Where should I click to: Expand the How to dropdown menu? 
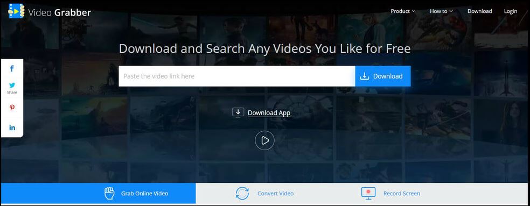click(441, 11)
